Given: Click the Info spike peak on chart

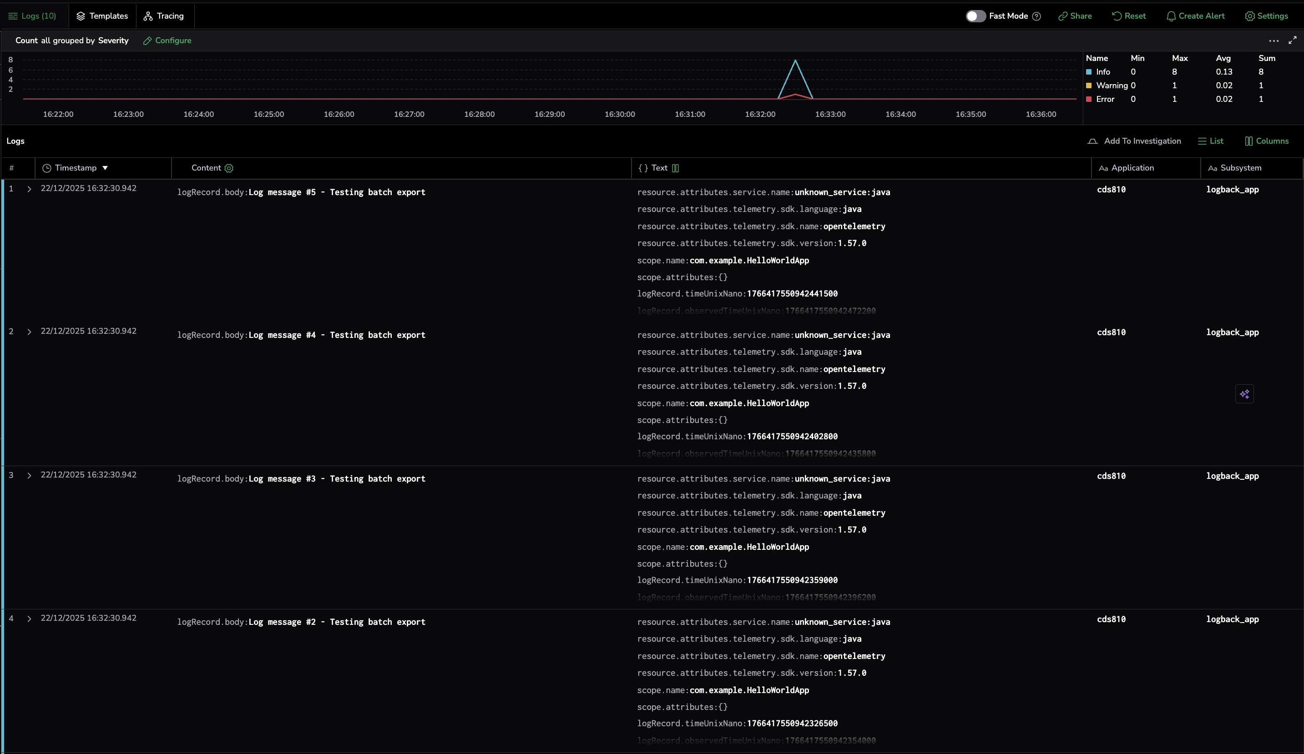Looking at the screenshot, I should [795, 61].
